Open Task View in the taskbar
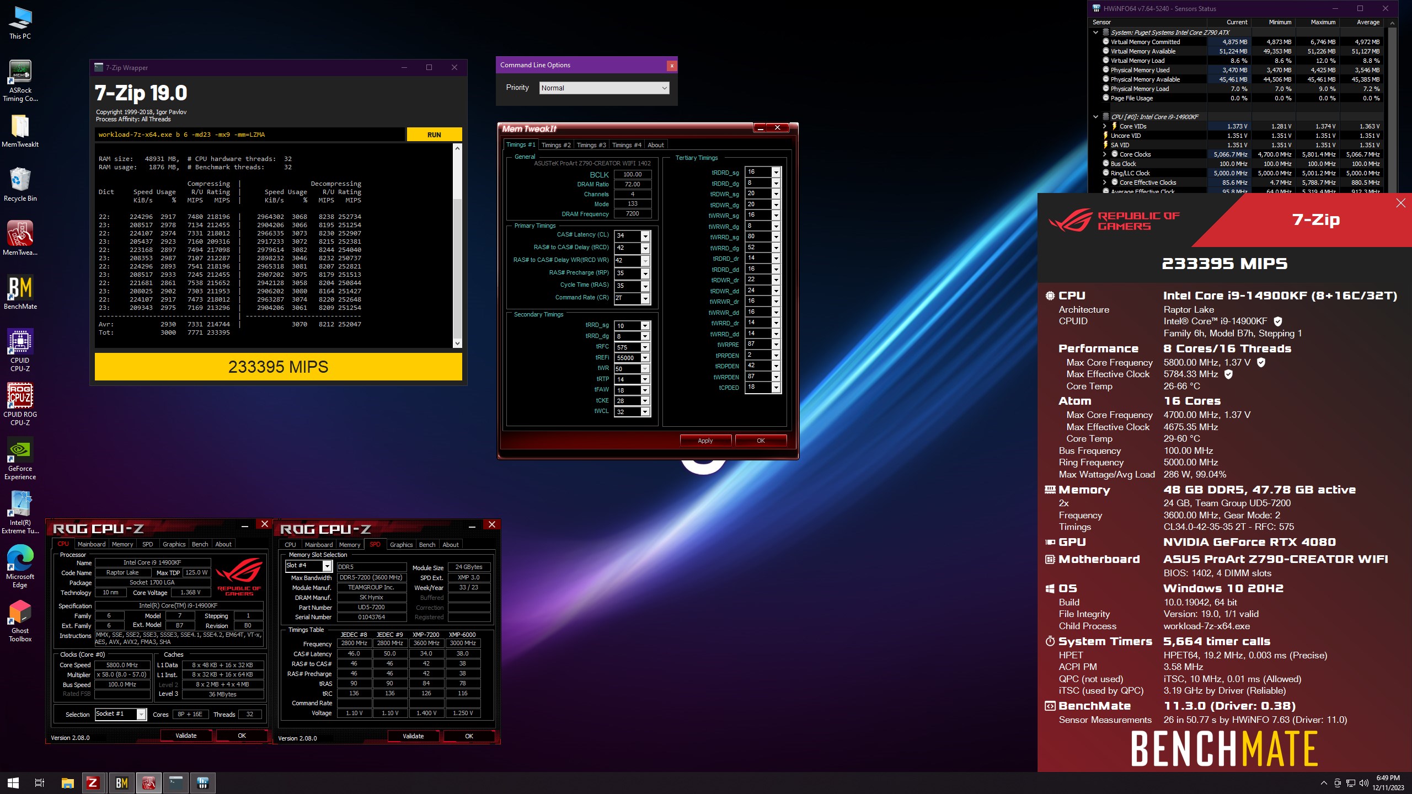Viewport: 1412px width, 794px height. [40, 783]
